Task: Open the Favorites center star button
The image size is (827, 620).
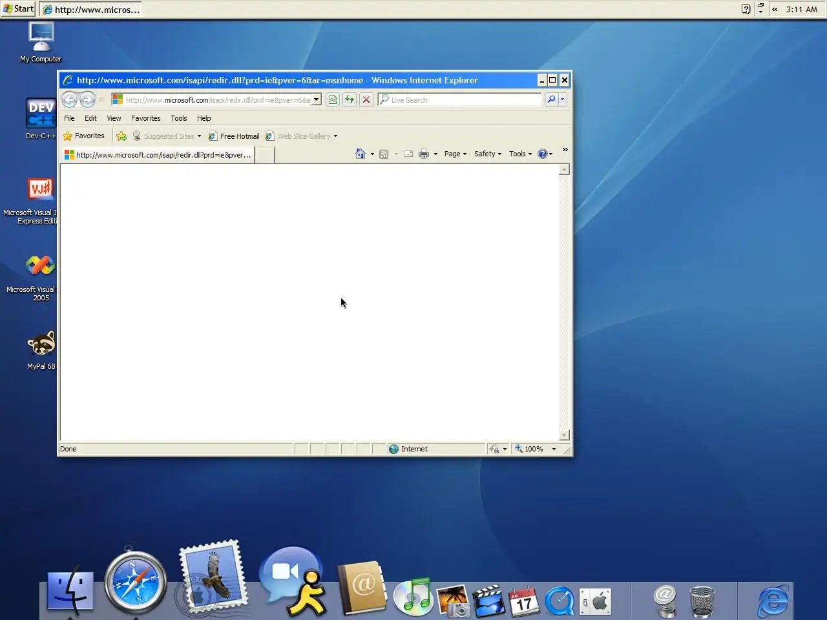Action: (x=83, y=136)
